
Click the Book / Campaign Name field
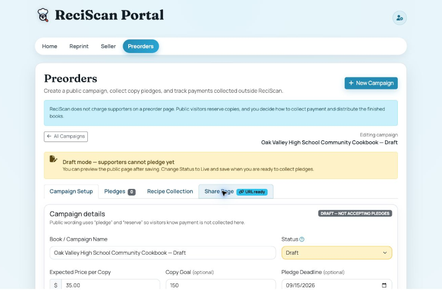tap(162, 253)
